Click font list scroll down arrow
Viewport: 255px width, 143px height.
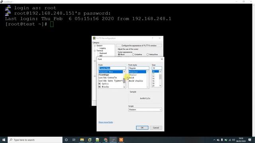(124, 87)
